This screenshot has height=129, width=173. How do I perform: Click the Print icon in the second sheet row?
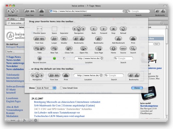click(x=133, y=39)
